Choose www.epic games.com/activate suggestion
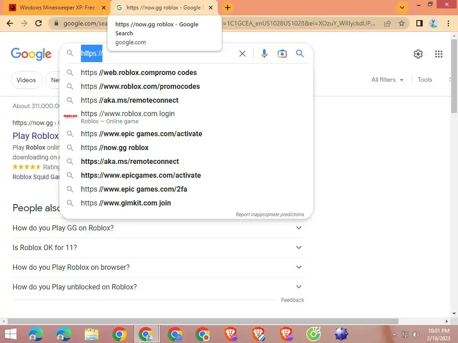The width and height of the screenshot is (458, 343). (186, 134)
